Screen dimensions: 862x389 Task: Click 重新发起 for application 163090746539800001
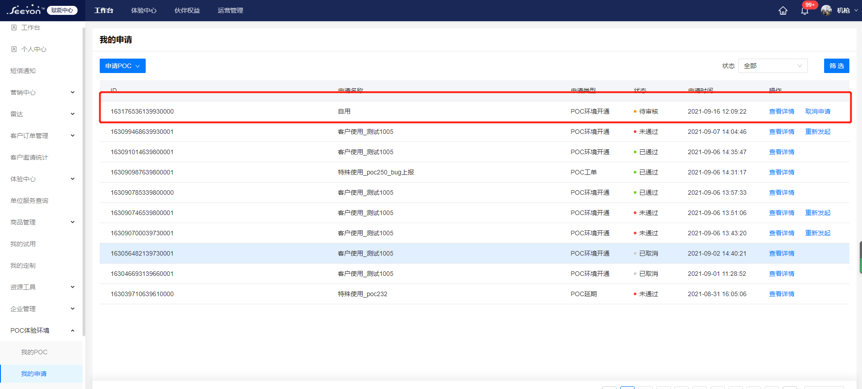click(x=818, y=213)
